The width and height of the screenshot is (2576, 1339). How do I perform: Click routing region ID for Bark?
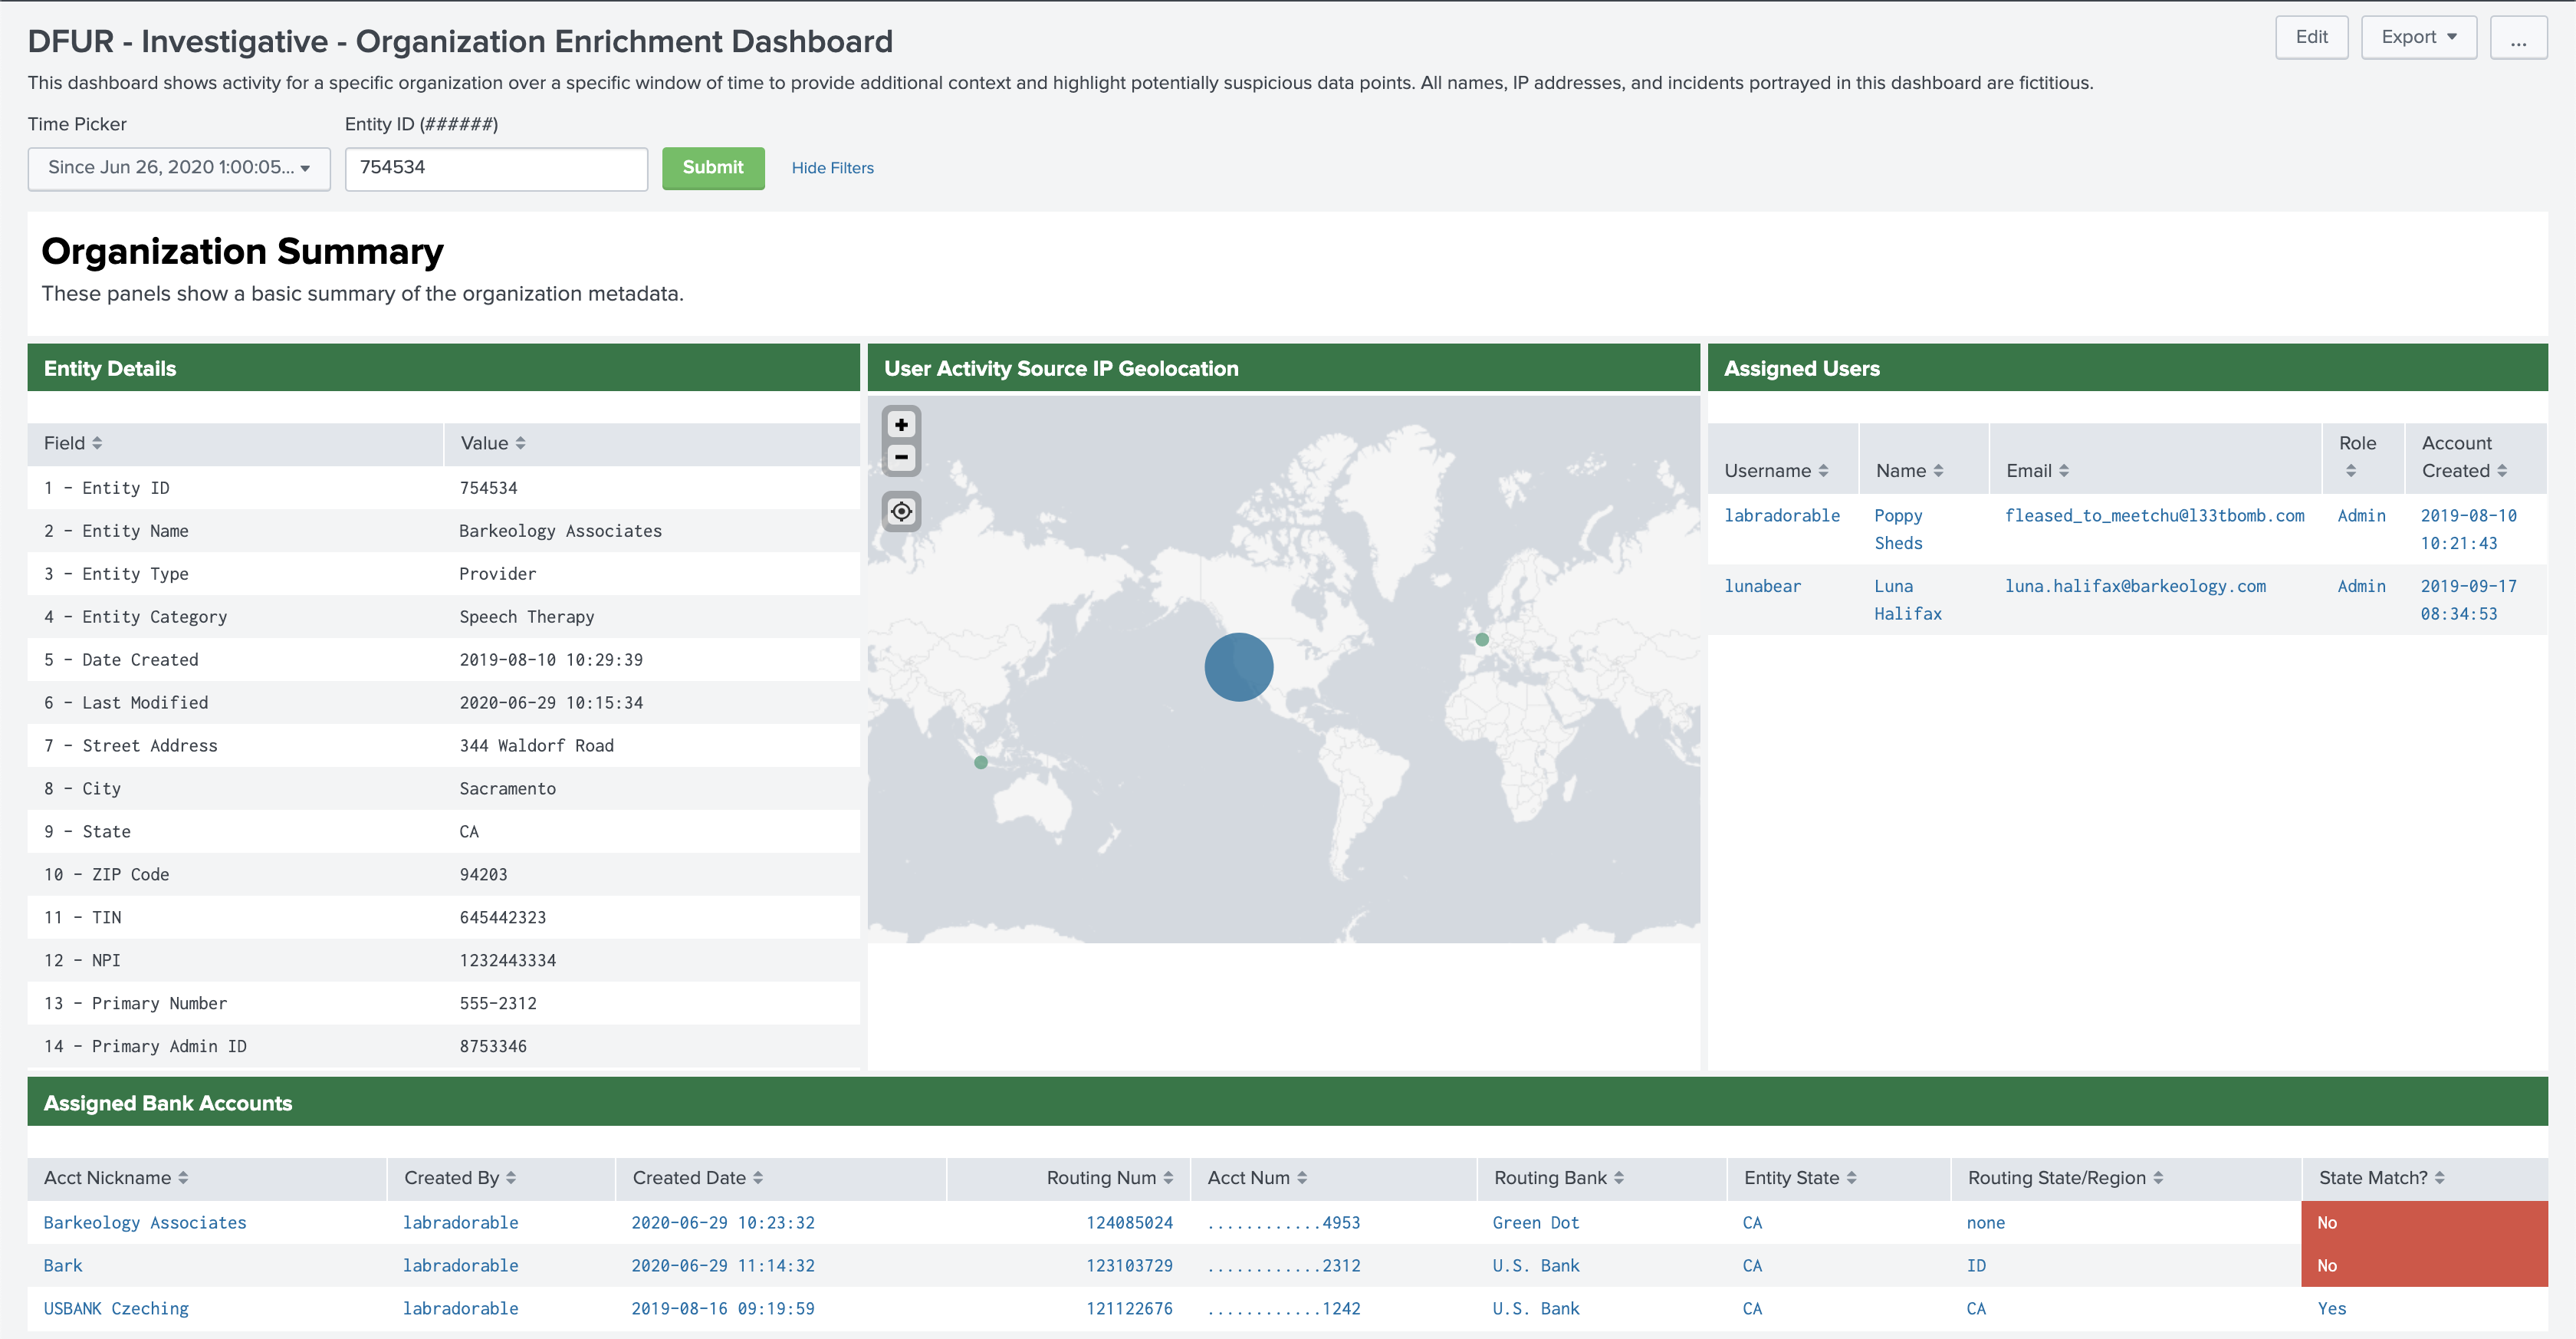click(1976, 1266)
